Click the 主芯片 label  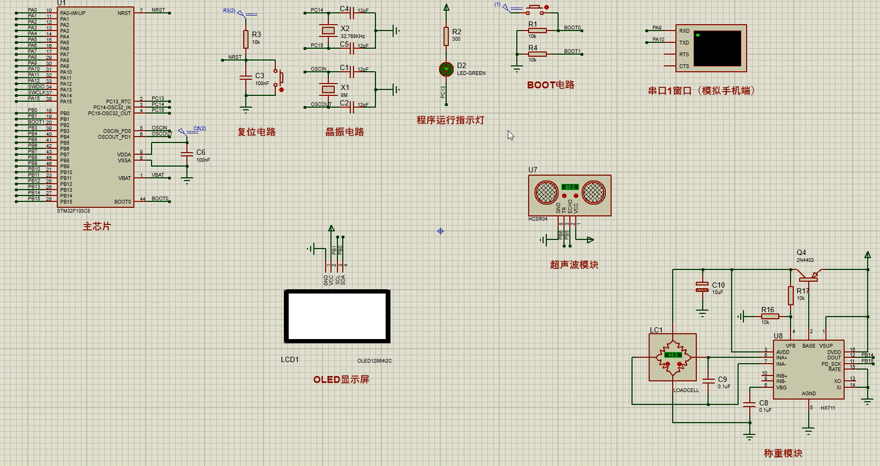pyautogui.click(x=96, y=227)
